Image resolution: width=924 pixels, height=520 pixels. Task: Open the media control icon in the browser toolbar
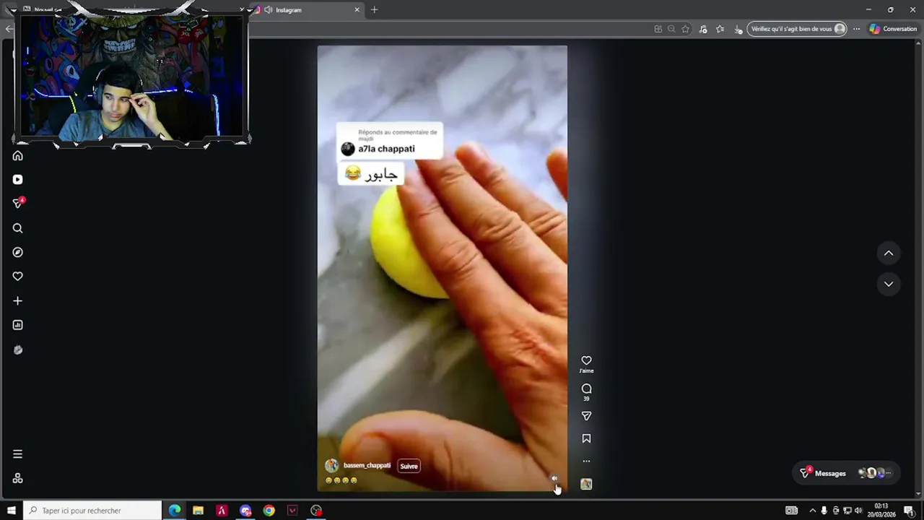(703, 29)
